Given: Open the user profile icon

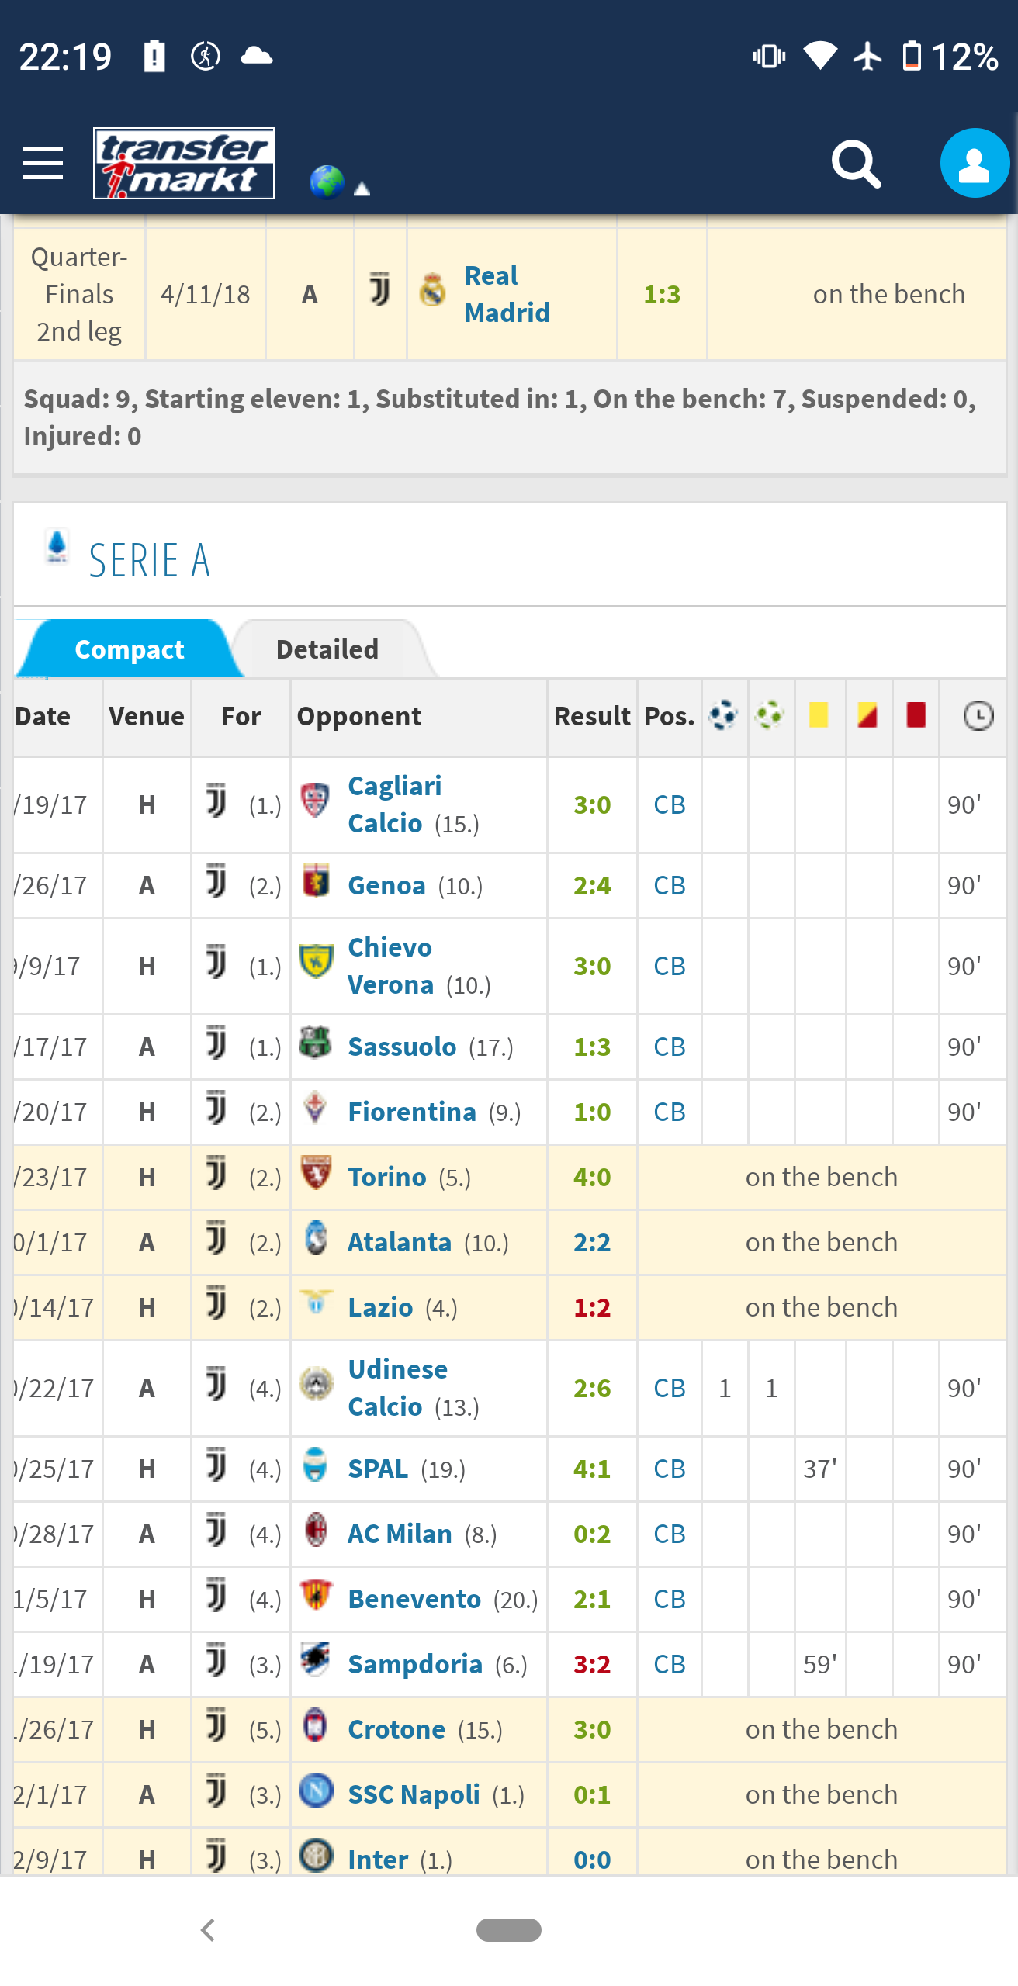Looking at the screenshot, I should pyautogui.click(x=974, y=164).
